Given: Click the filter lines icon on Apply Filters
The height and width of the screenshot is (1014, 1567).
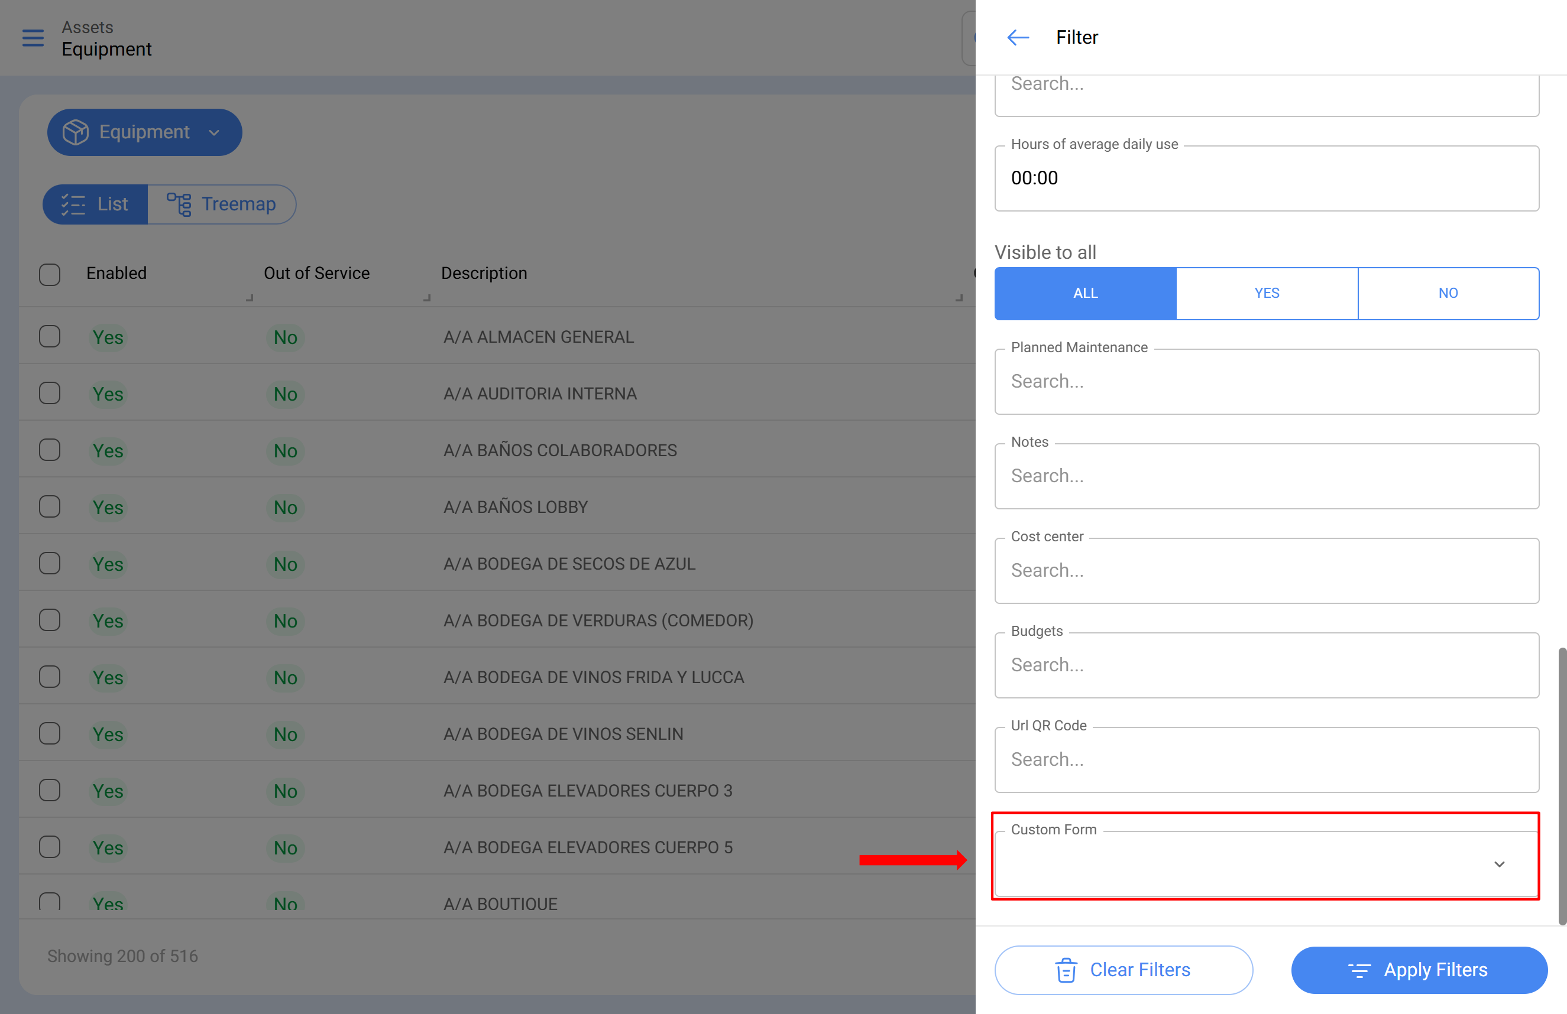Looking at the screenshot, I should [1359, 970].
